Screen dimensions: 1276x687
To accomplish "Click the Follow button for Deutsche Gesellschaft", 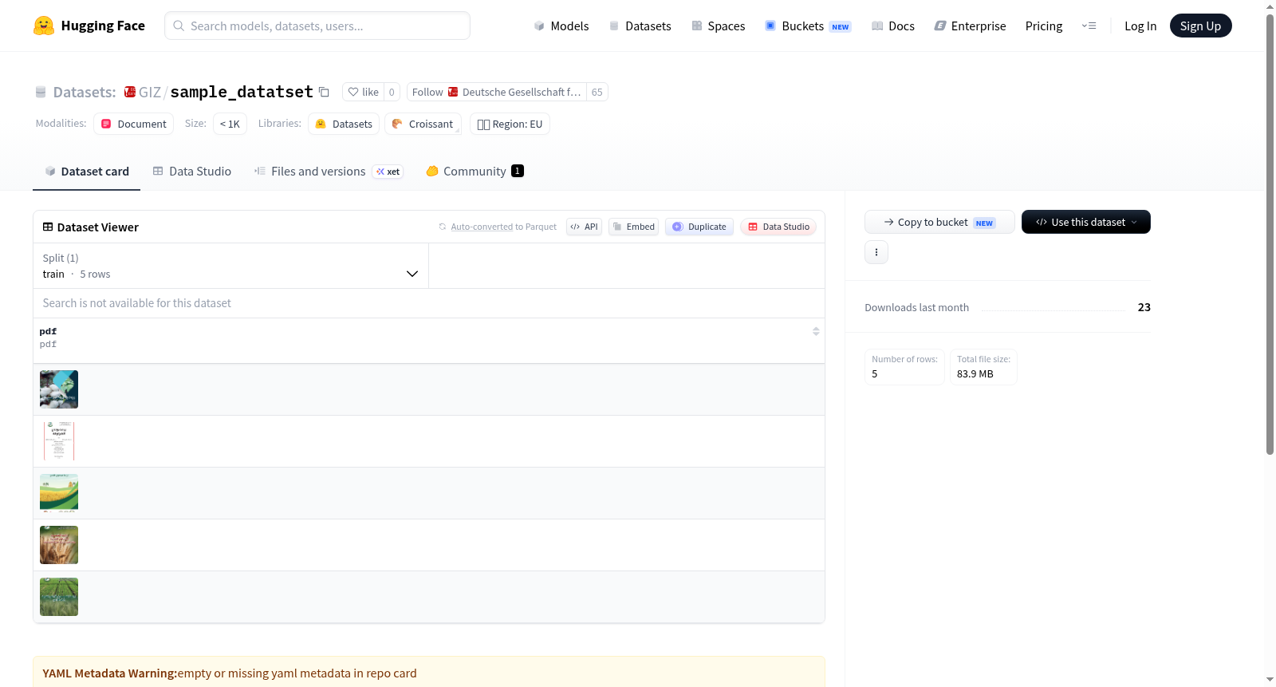I will pos(497,92).
